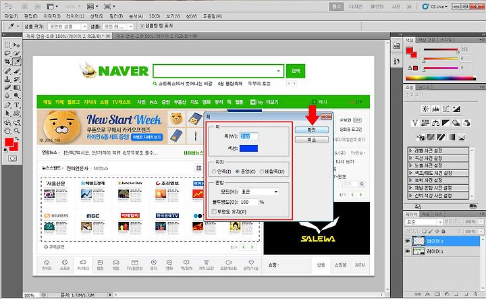Viewport: 486px width, 299px height.
Task: Select the Zoom tool
Action: [x=17, y=131]
